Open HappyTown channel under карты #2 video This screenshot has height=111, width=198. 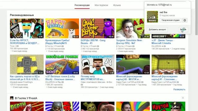pyautogui.click(x=128, y=82)
